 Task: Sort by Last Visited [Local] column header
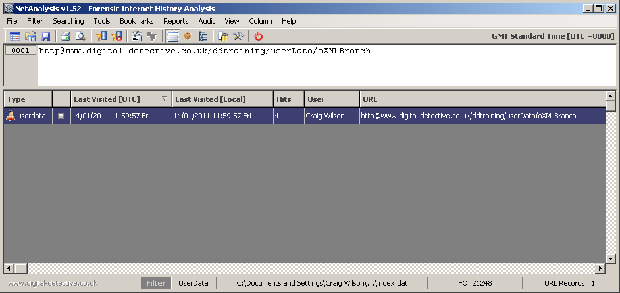[222, 99]
